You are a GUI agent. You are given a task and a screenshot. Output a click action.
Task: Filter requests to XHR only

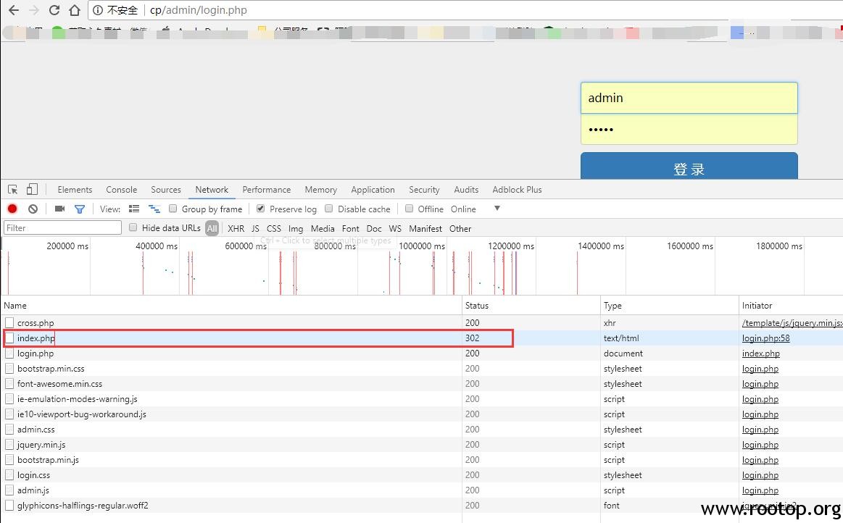236,228
